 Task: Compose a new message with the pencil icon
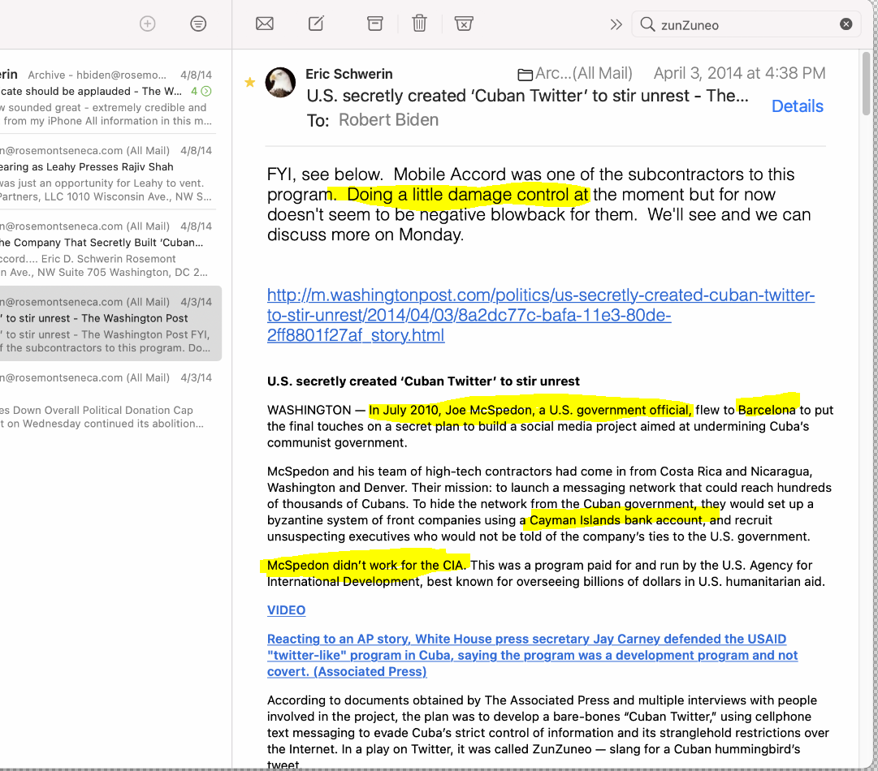click(317, 24)
